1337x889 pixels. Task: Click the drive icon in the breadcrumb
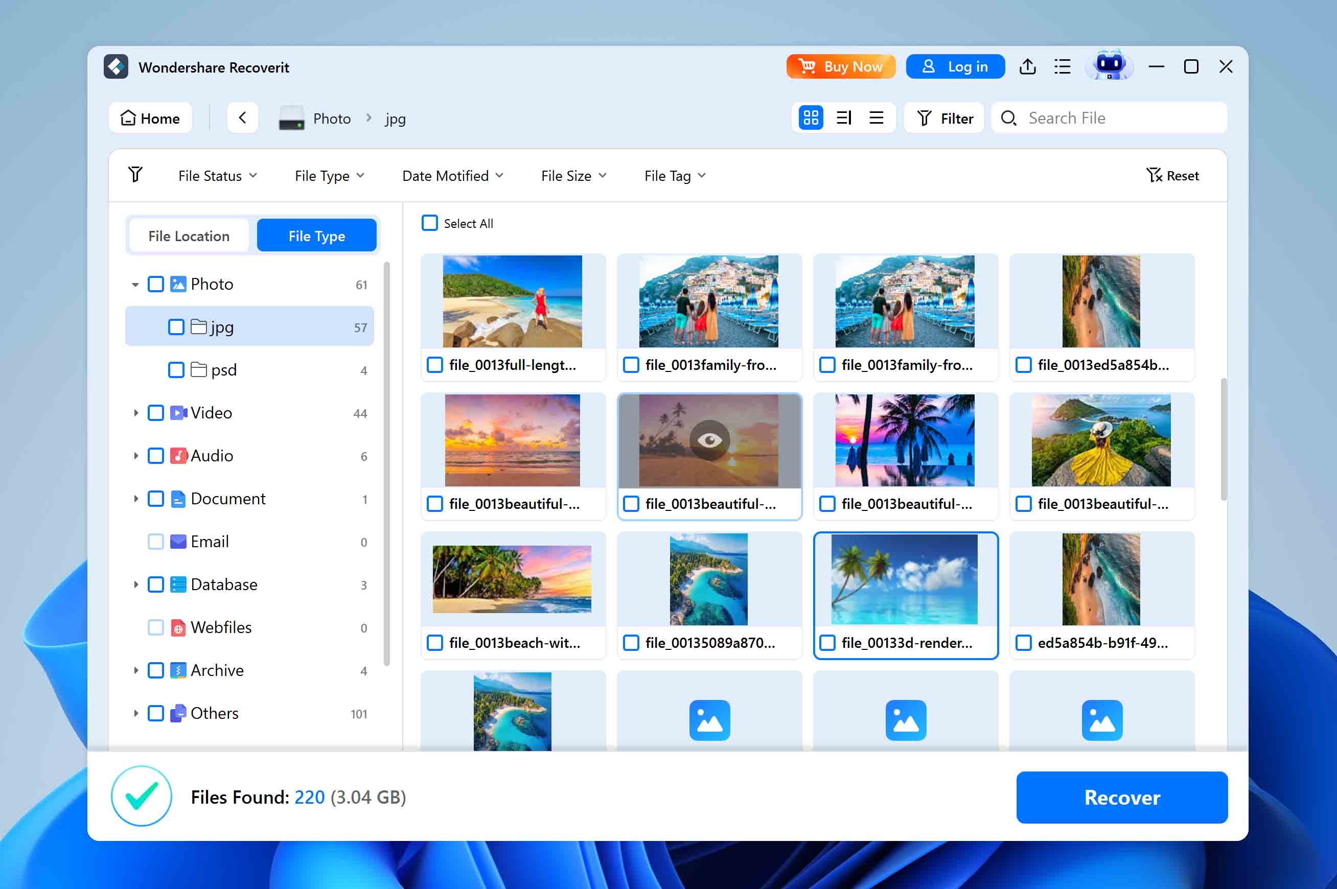pyautogui.click(x=291, y=118)
